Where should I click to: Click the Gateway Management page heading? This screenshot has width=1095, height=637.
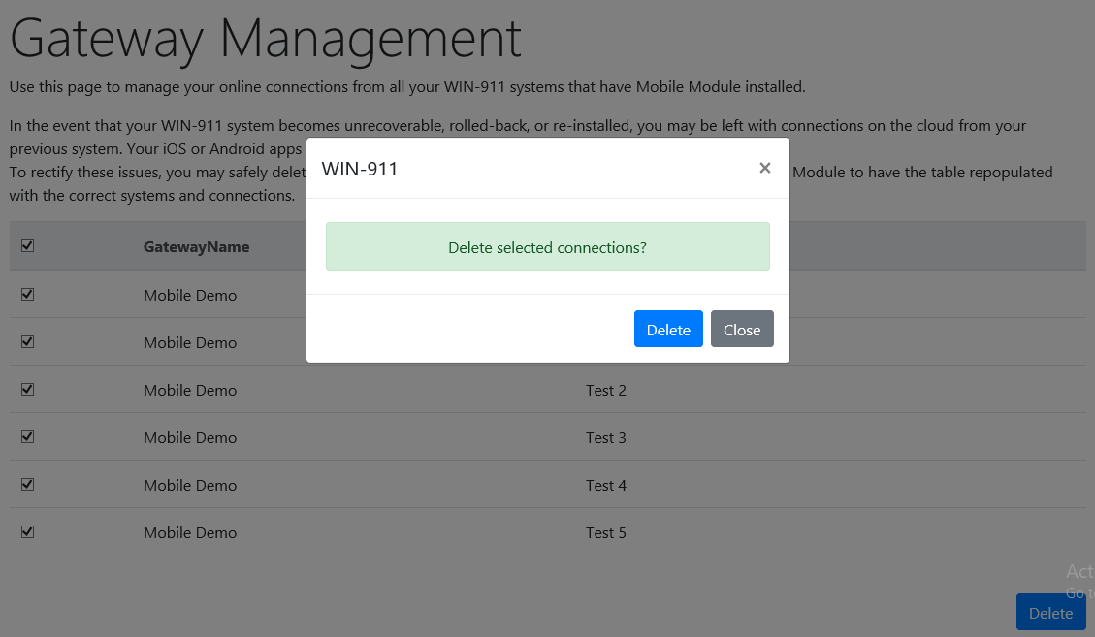(x=266, y=39)
